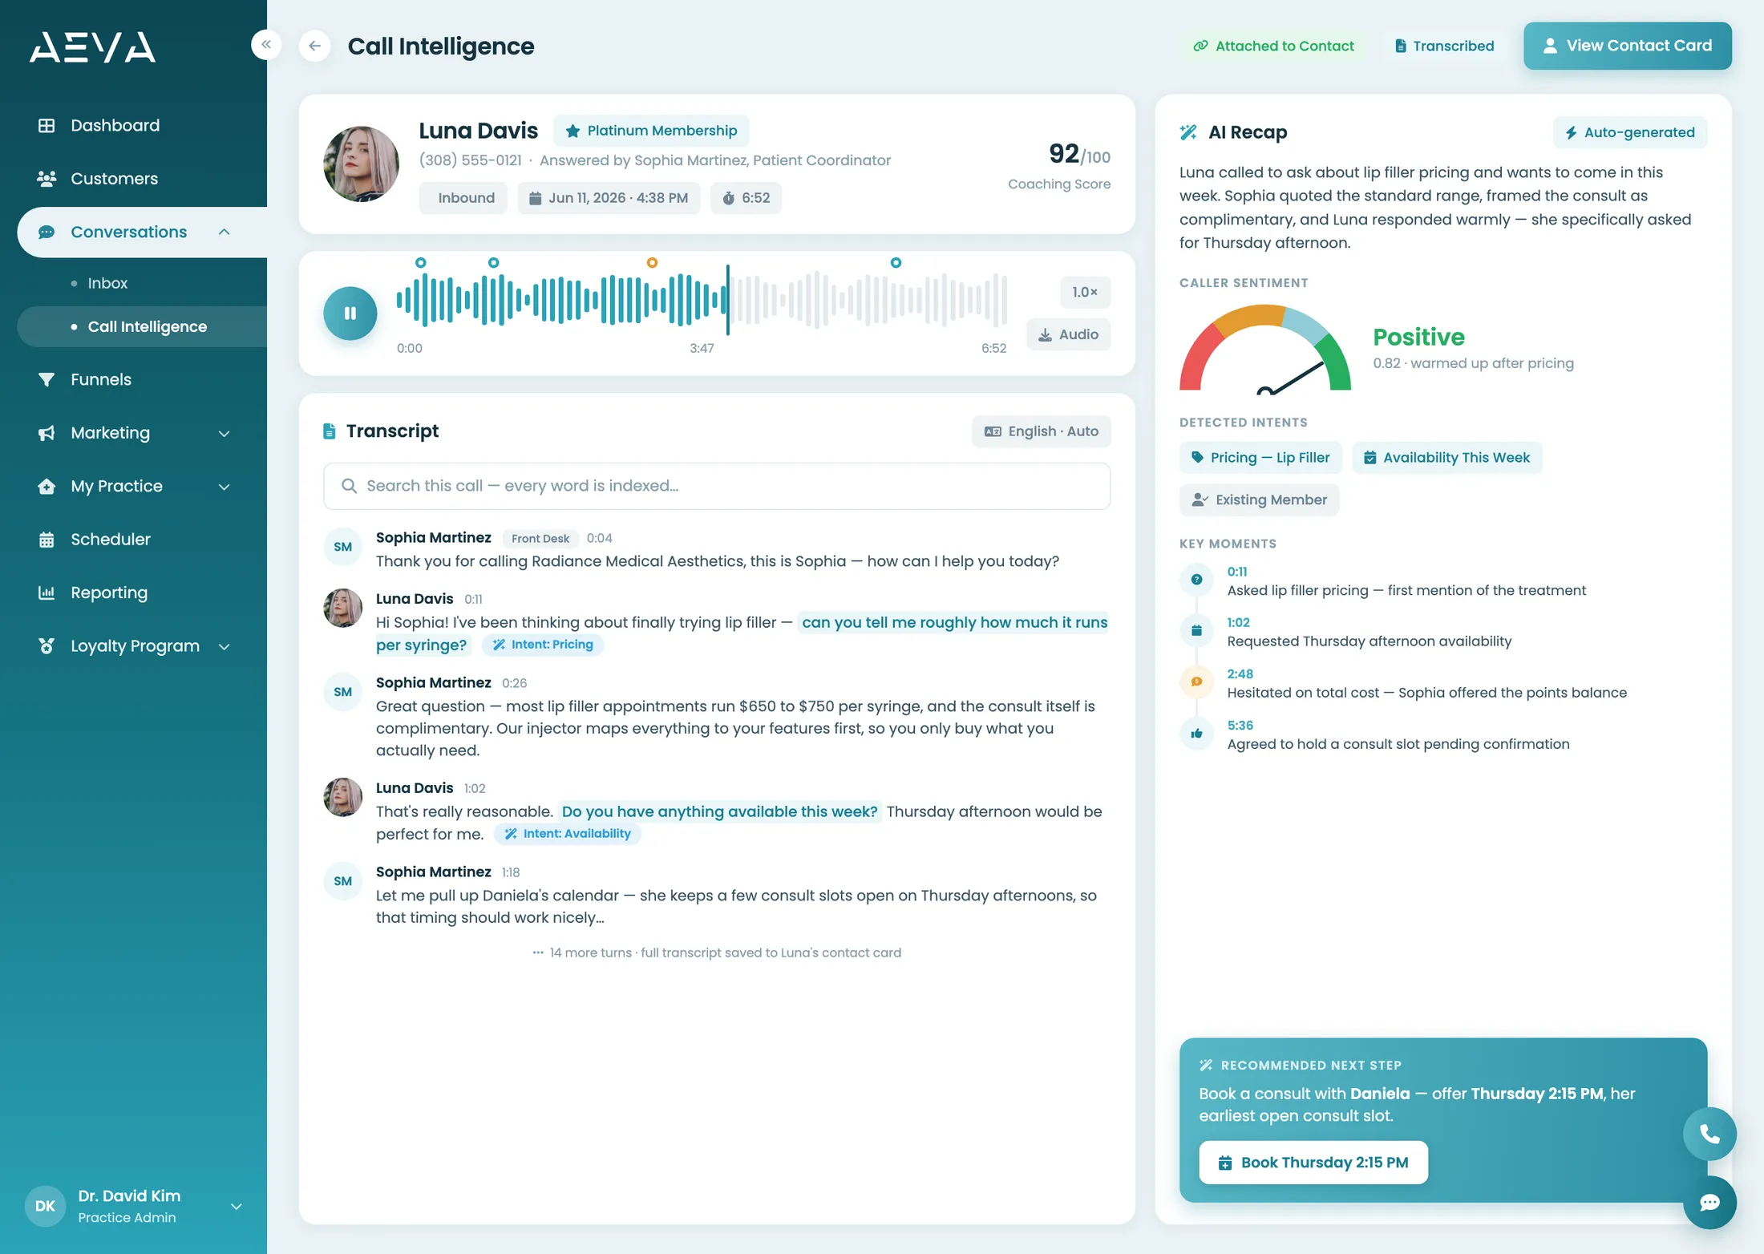Expand the My Practice menu chevron
Screen dimensions: 1764x1254
pyautogui.click(x=225, y=487)
